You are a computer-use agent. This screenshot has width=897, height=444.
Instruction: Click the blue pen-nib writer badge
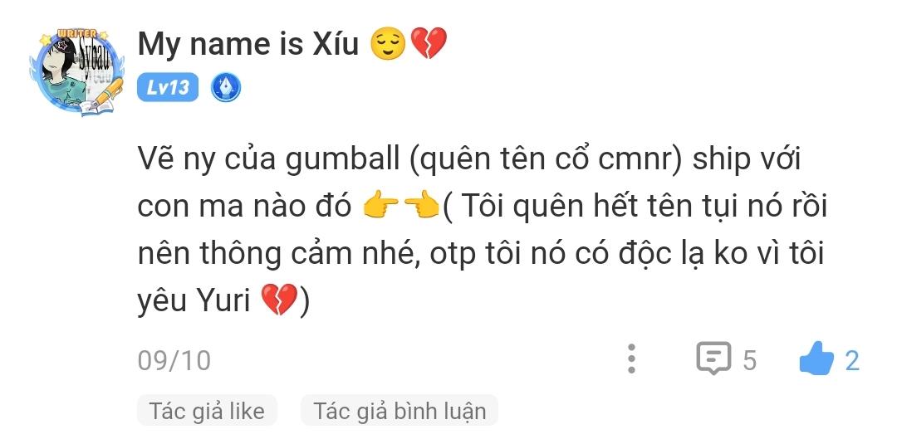pyautogui.click(x=226, y=88)
